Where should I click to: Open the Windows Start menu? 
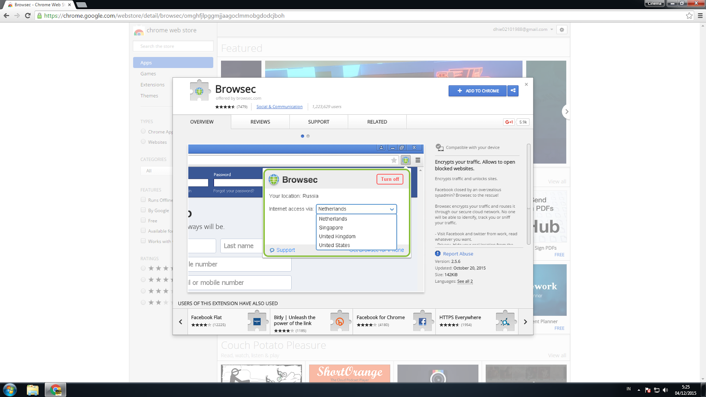click(x=10, y=390)
